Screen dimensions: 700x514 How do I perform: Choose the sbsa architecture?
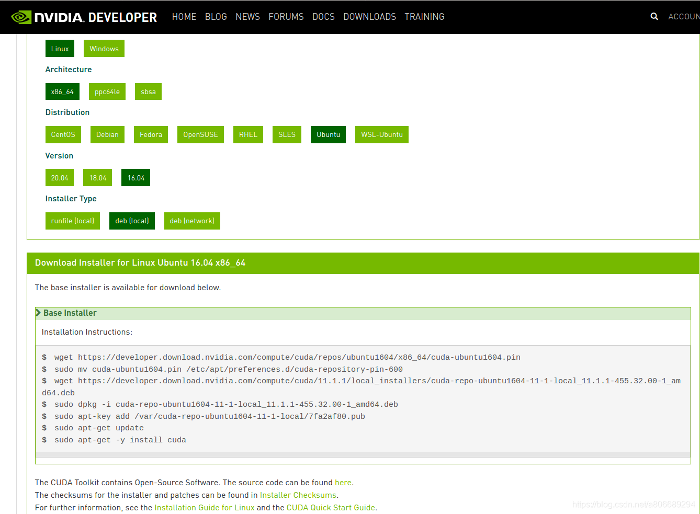[x=148, y=92]
